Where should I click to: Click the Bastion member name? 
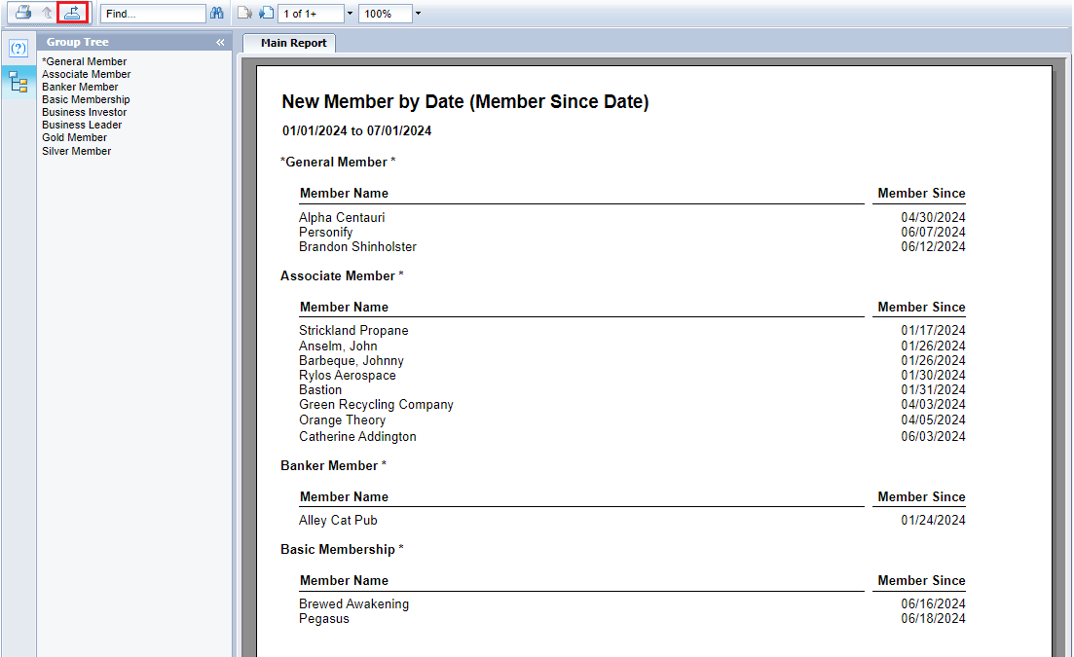click(320, 390)
